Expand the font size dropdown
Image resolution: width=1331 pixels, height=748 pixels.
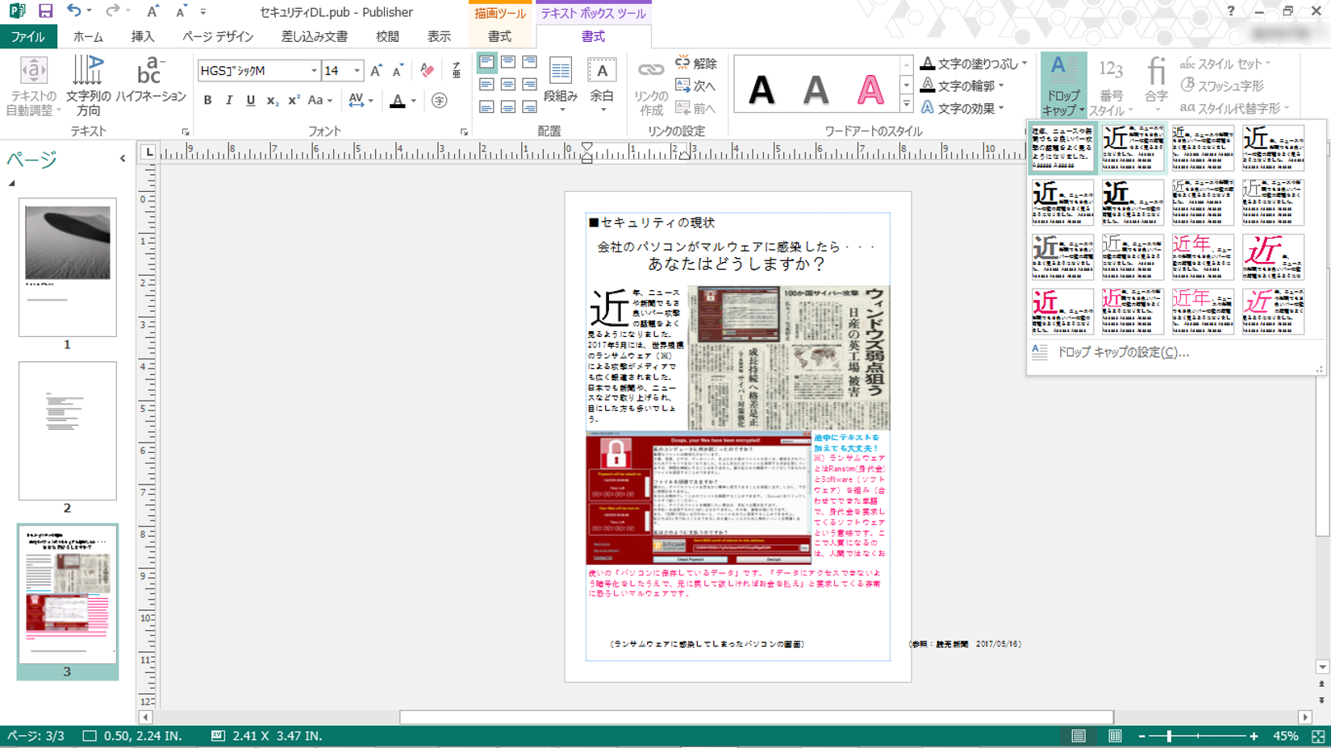point(357,71)
